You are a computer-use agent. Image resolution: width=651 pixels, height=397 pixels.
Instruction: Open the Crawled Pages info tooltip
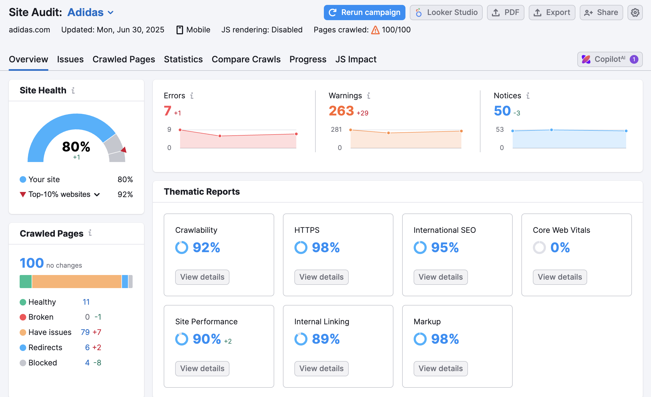click(x=90, y=233)
